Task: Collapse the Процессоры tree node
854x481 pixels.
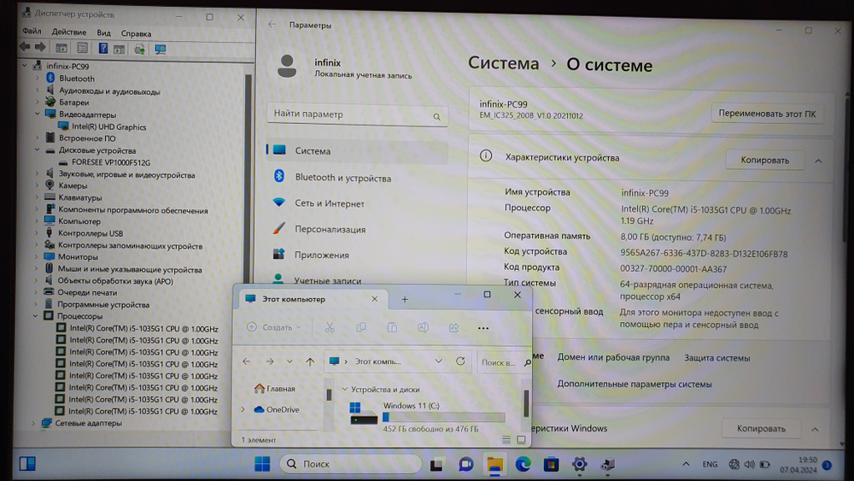Action: click(38, 316)
